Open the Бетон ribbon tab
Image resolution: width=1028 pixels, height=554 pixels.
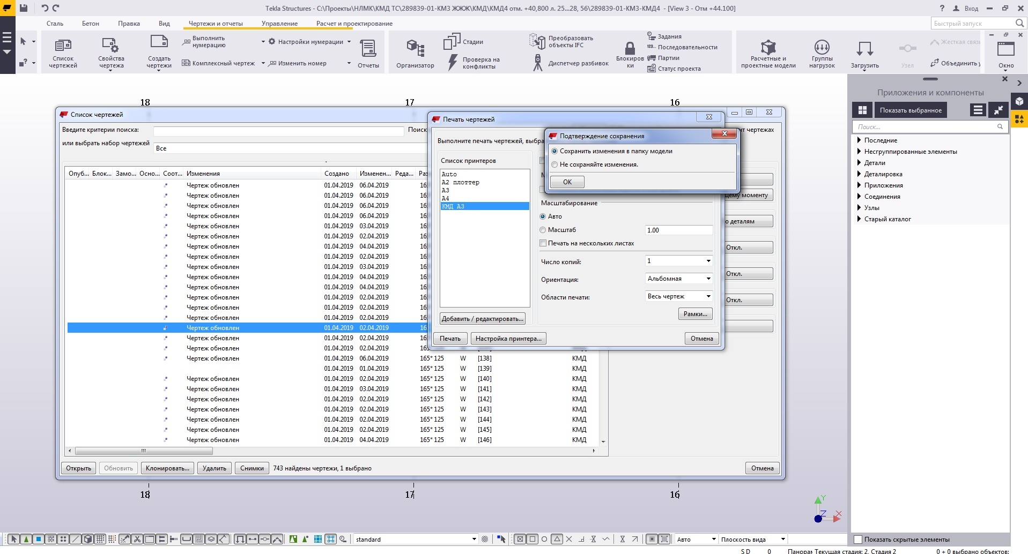click(x=90, y=24)
